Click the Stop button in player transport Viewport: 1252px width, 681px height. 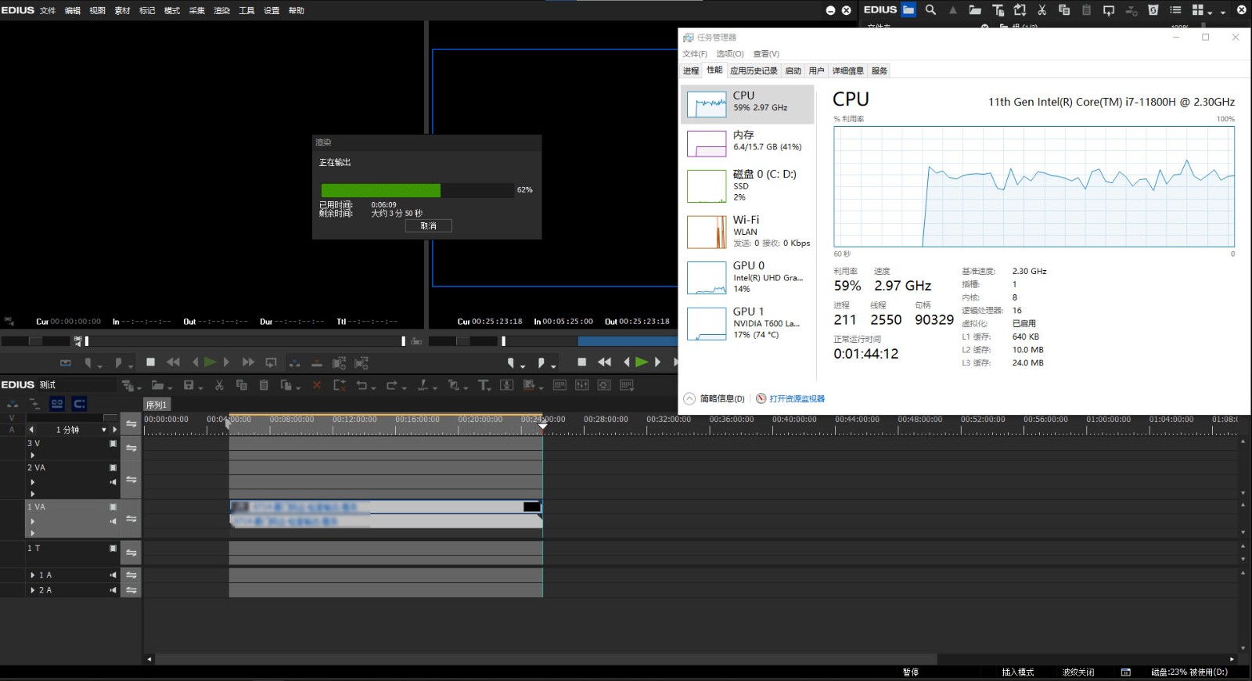click(150, 362)
